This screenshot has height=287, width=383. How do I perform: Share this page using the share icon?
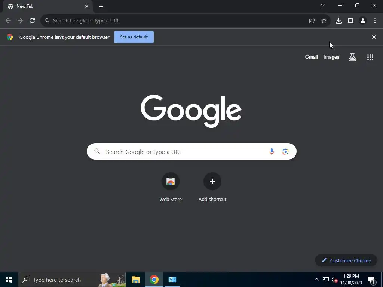[312, 21]
